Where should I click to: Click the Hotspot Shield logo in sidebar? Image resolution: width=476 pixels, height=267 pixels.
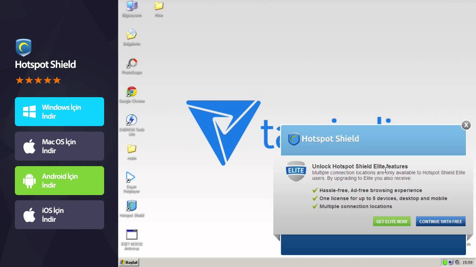point(23,47)
